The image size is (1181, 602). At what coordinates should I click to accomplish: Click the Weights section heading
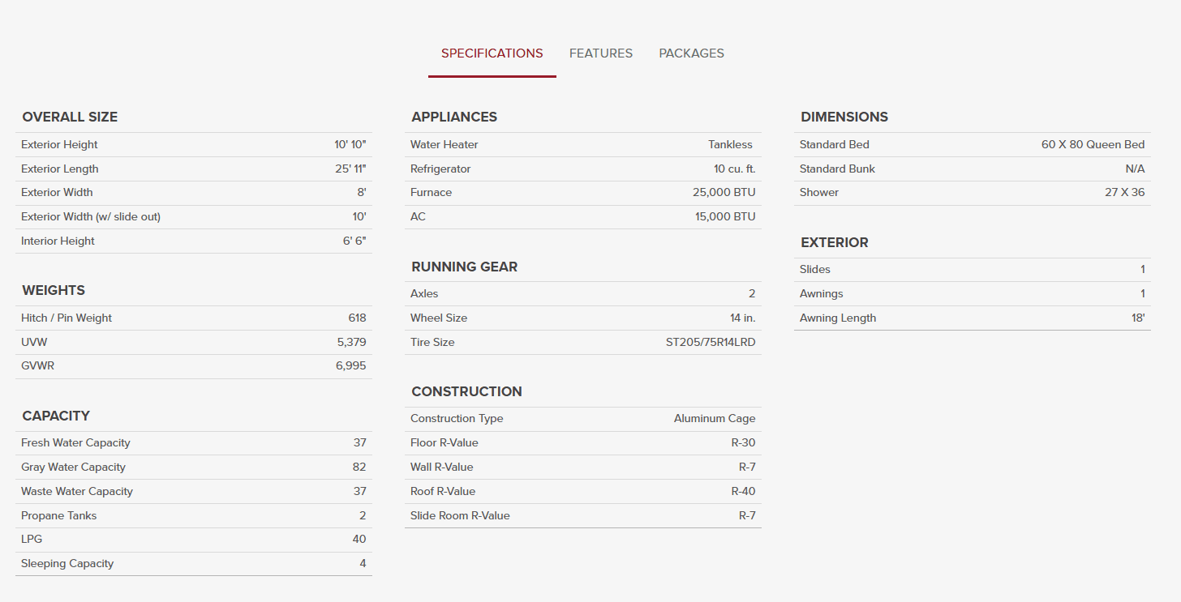point(54,291)
